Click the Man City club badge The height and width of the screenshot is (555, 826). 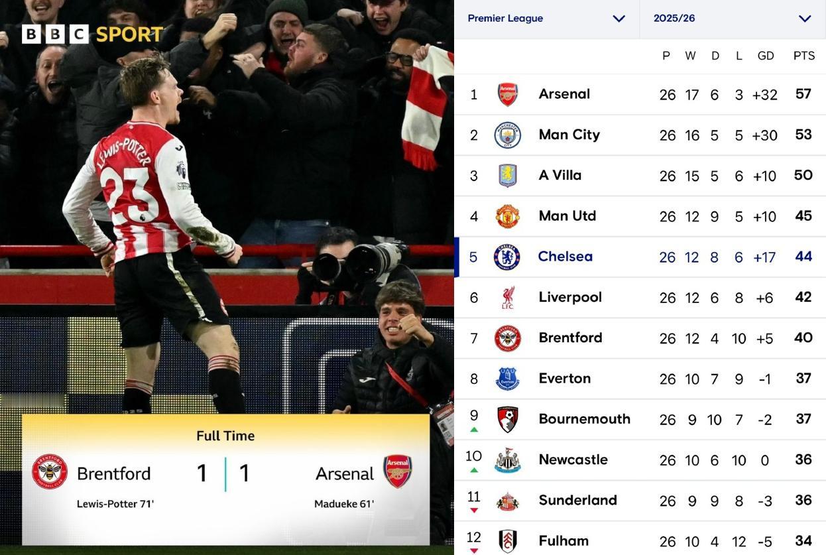click(x=507, y=135)
